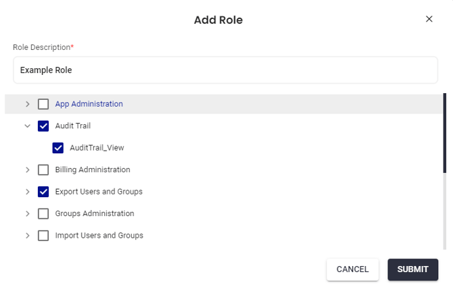Expand Export Users and Groups node

(x=28, y=192)
